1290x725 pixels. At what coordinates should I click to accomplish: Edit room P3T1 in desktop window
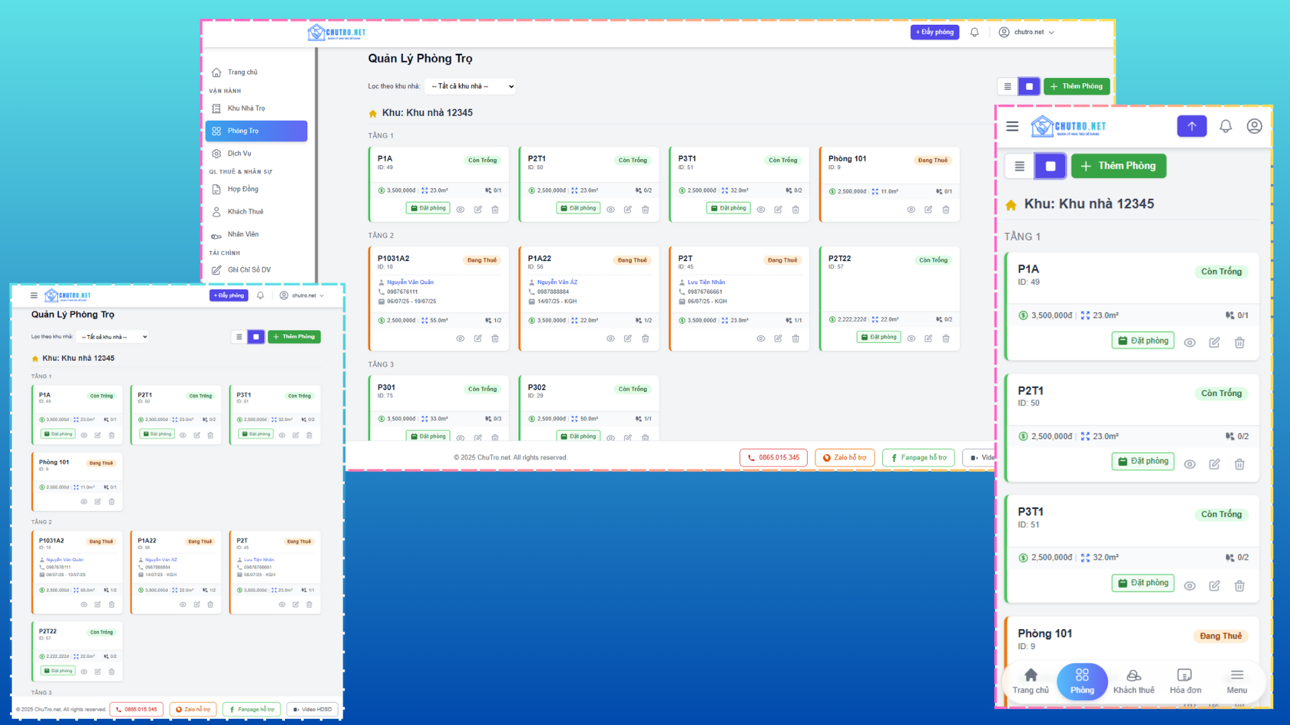pyautogui.click(x=778, y=209)
